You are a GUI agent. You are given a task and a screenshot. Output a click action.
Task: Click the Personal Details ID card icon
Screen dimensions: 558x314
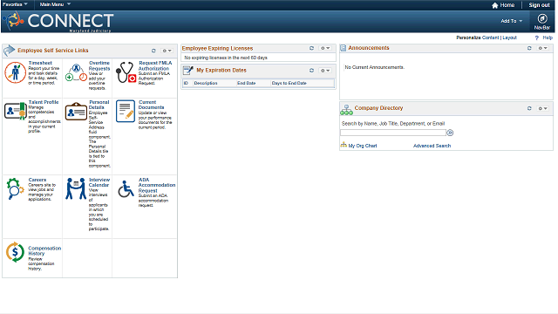point(76,112)
